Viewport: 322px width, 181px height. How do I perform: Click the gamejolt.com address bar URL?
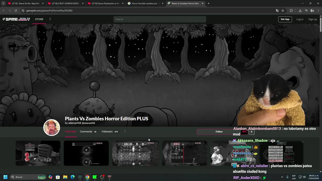click(49, 11)
